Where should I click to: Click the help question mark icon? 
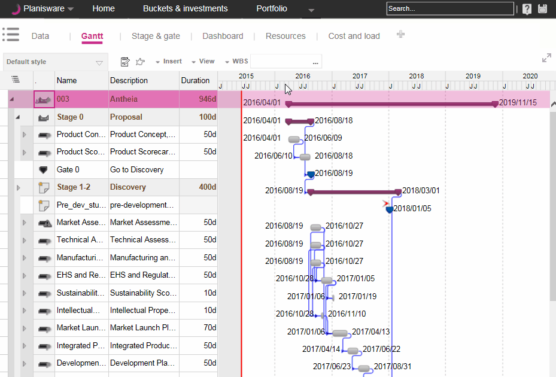[x=527, y=9]
